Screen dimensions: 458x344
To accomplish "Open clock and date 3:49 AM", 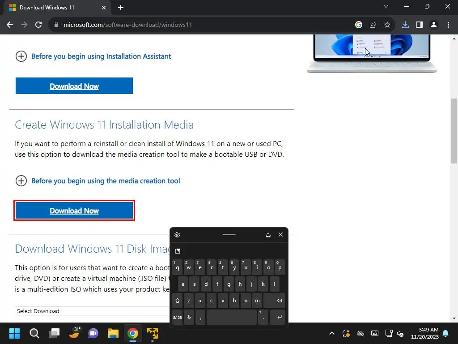I will pos(425,333).
